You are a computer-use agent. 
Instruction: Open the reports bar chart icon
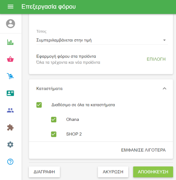[11, 42]
